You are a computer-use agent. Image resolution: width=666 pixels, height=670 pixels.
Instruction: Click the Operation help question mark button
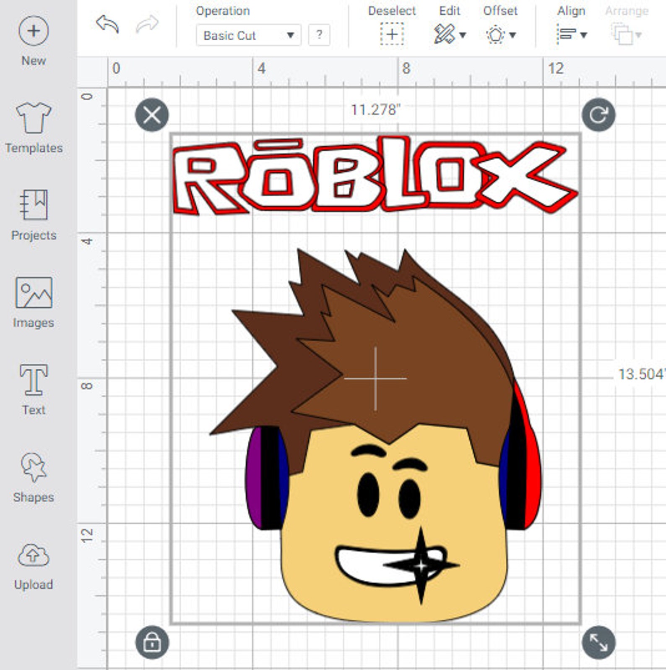(319, 35)
